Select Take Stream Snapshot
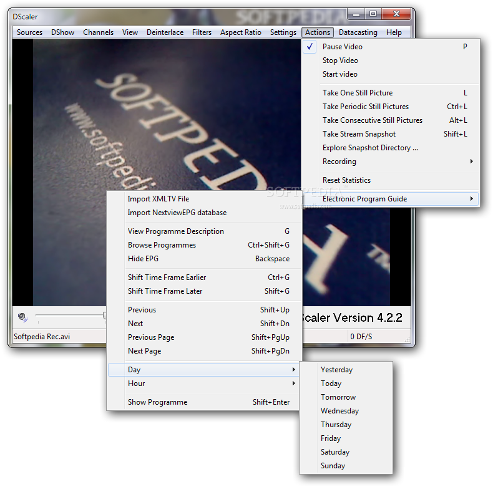Screen dimensions: 493x487 [391, 134]
